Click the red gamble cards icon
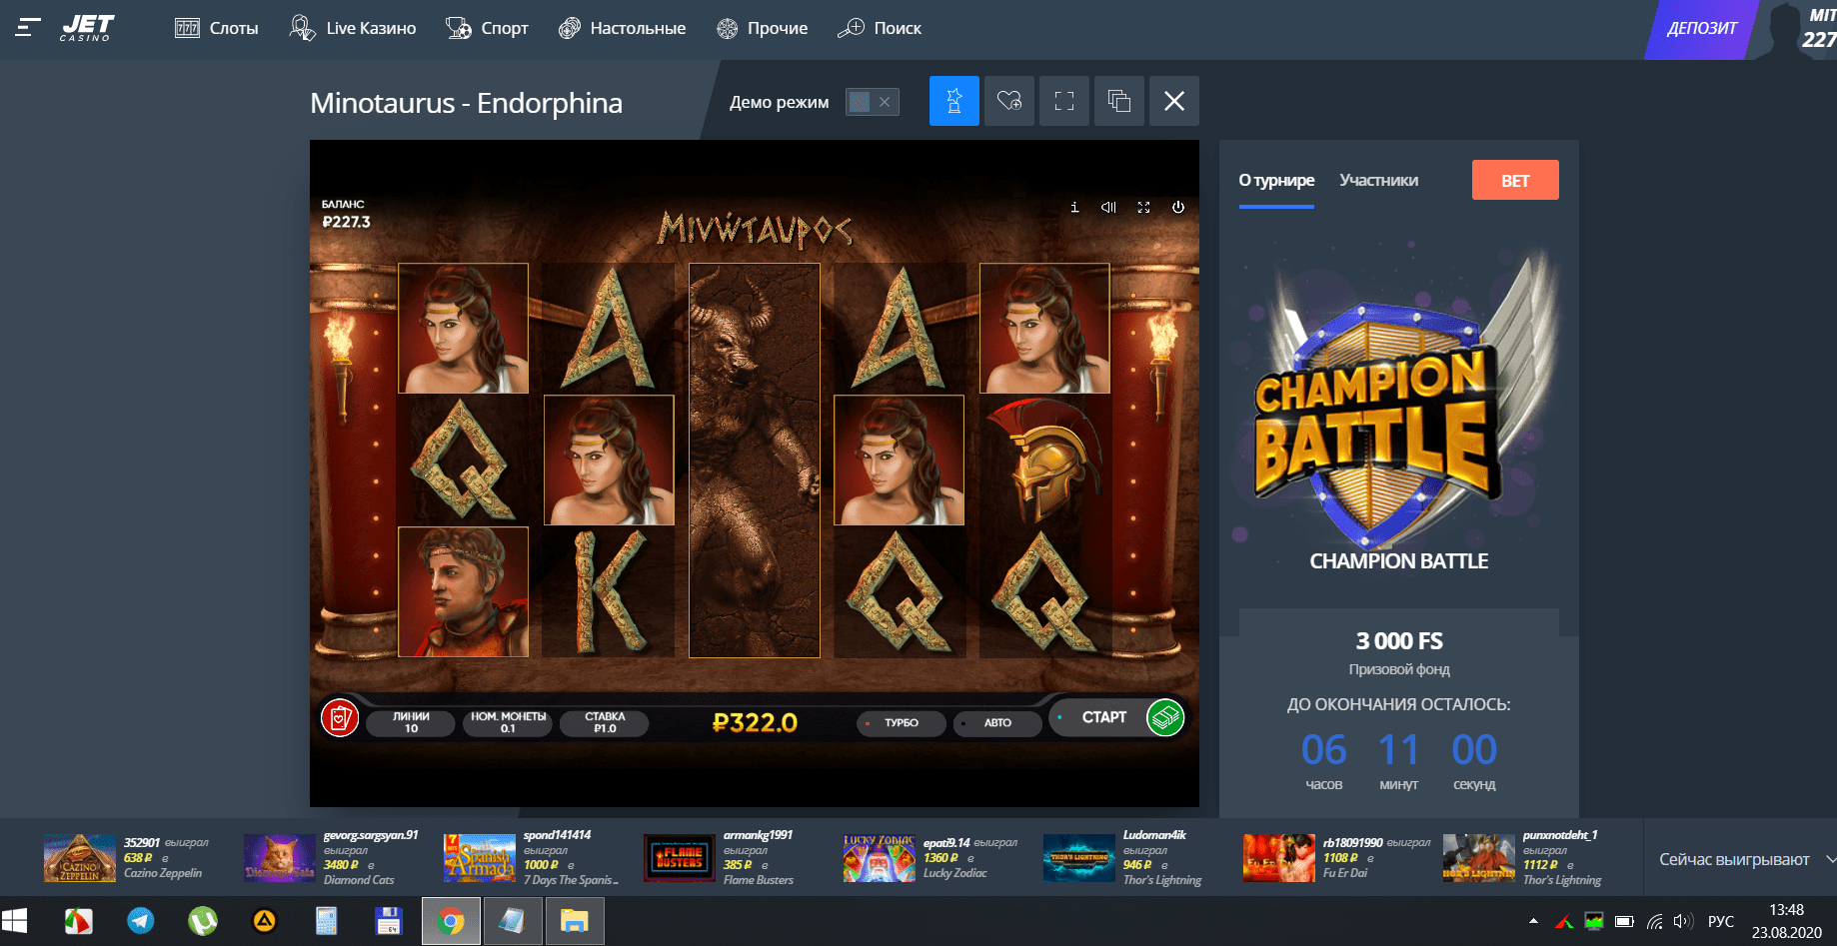Screen dimensions: 1837x946 tap(340, 718)
